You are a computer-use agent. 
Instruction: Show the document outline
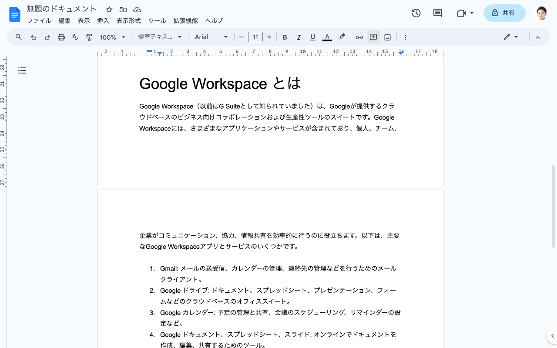coord(22,70)
